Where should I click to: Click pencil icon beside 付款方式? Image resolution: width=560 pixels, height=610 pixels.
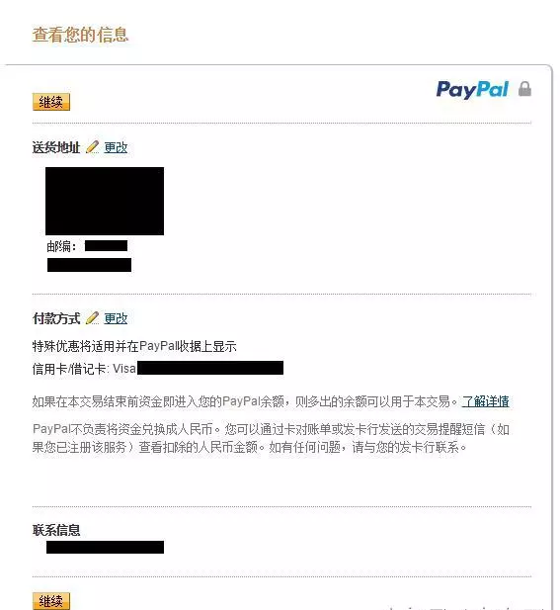tap(92, 317)
